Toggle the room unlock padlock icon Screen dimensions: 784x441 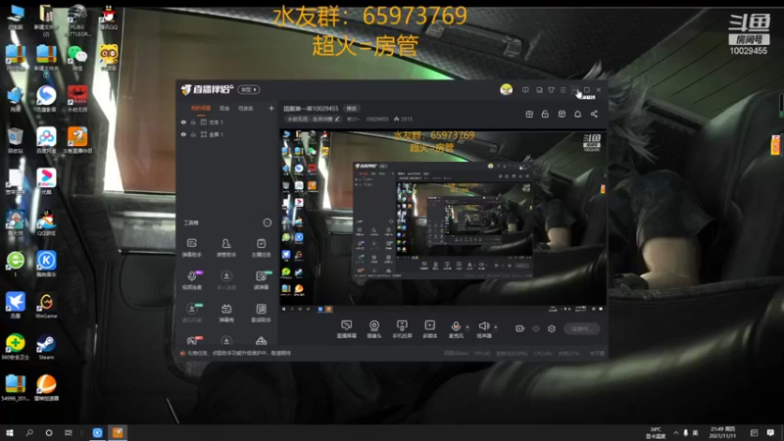[x=545, y=114]
